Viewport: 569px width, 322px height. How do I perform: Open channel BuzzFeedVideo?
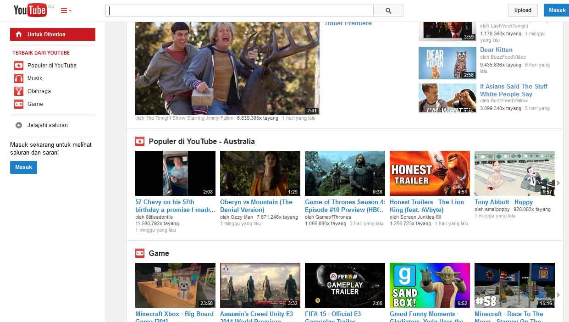[508, 57]
